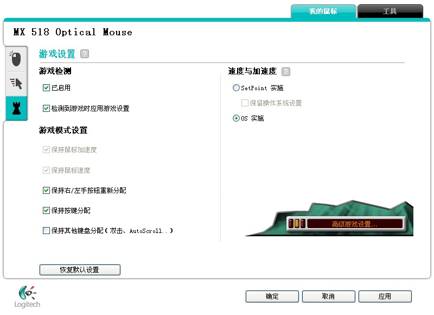
Task: Open the pointer movement sidebar icon
Action: [16, 84]
